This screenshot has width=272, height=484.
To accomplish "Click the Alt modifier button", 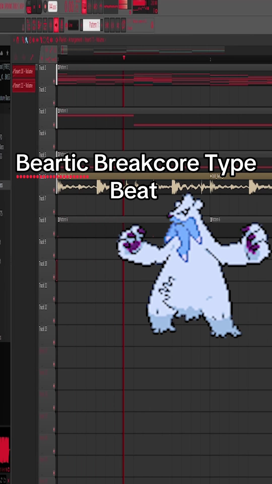I will pos(118,25).
